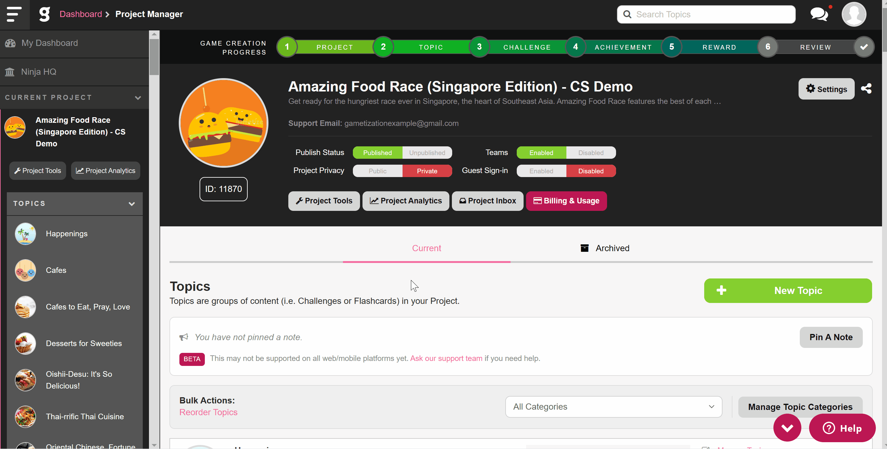887x449 pixels.
Task: Switch Project Privacy to Public
Action: click(377, 171)
